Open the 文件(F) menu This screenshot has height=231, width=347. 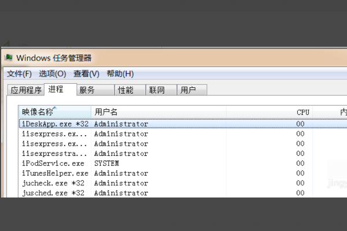19,74
